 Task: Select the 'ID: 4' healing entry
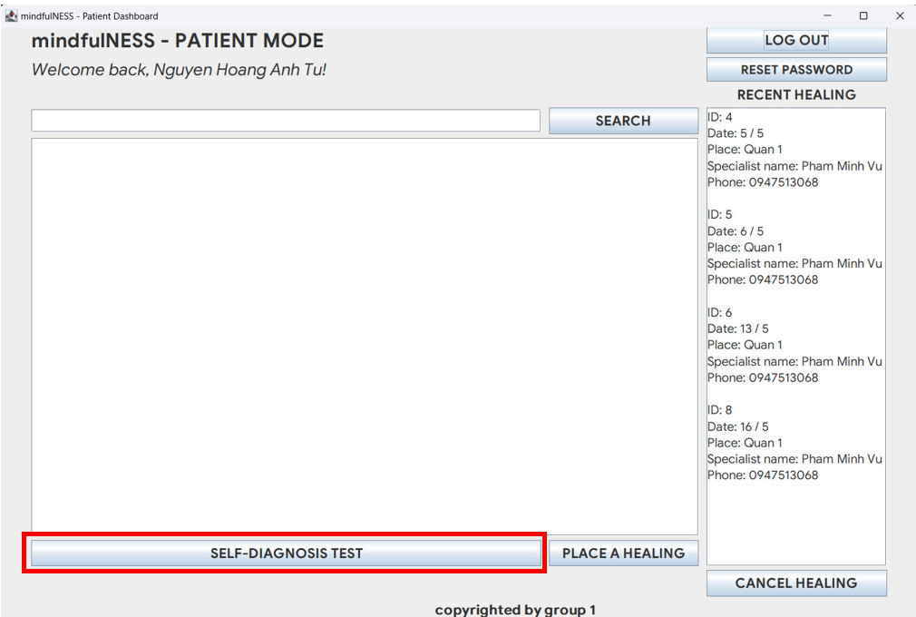pos(720,117)
